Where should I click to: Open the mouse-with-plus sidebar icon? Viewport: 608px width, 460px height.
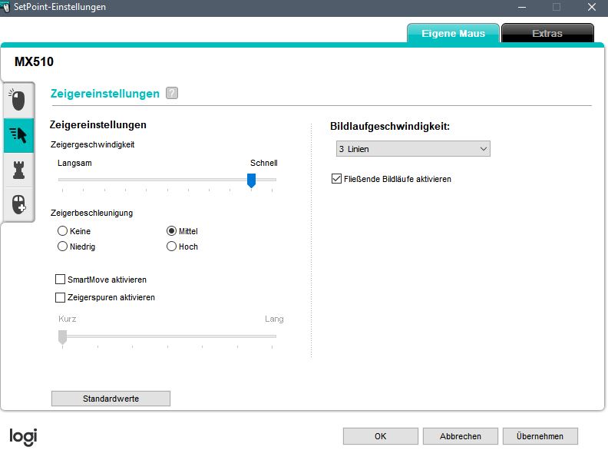click(x=18, y=204)
